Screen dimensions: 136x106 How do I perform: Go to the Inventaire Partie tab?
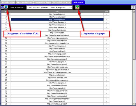coord(62,2)
